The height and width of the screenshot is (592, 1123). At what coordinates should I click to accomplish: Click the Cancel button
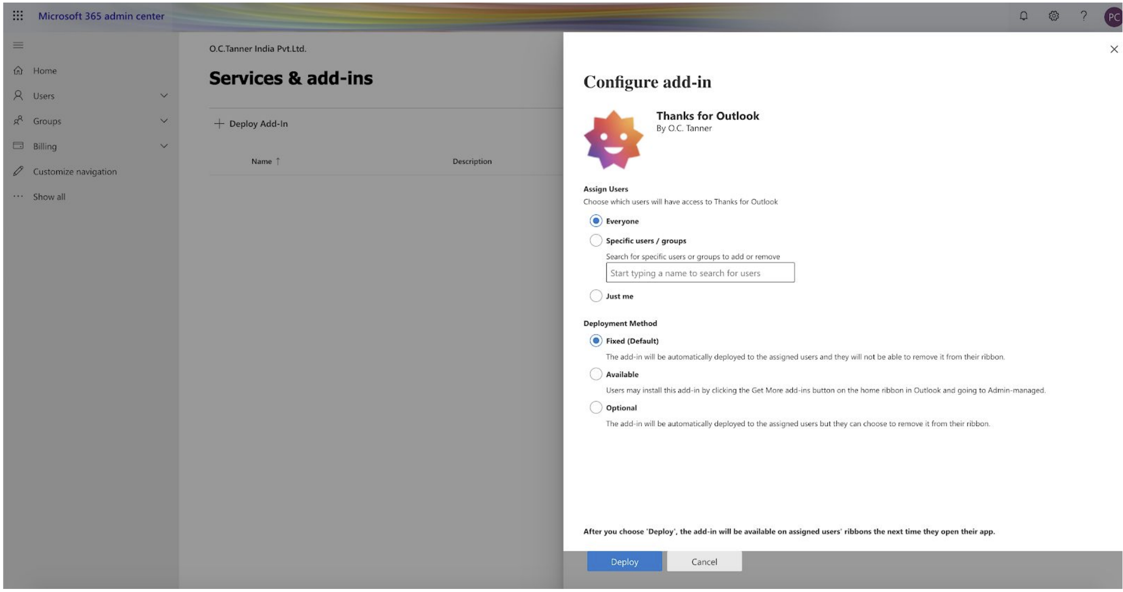pos(703,561)
